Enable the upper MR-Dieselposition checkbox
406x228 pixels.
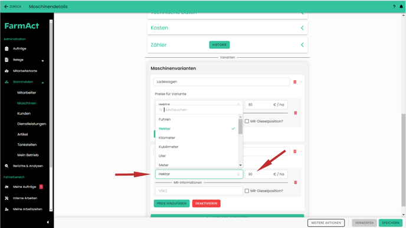point(247,121)
